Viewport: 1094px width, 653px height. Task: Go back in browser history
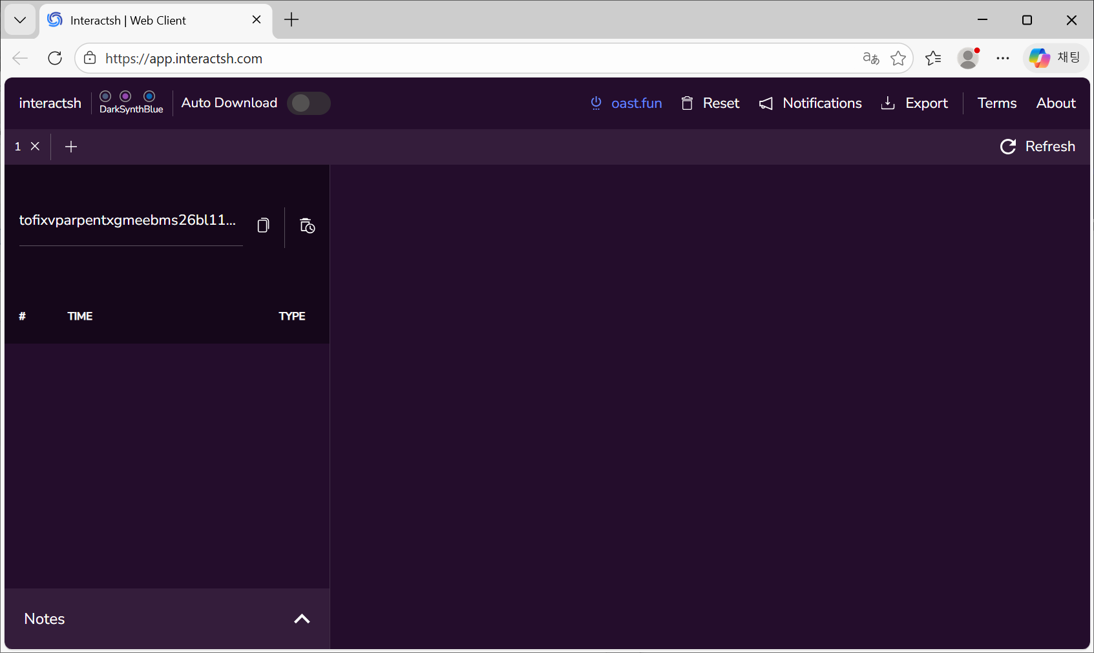pos(20,58)
